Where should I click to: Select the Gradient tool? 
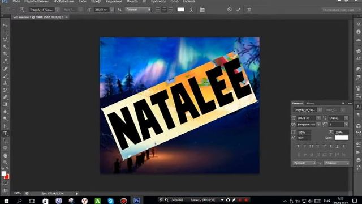pos(5,104)
